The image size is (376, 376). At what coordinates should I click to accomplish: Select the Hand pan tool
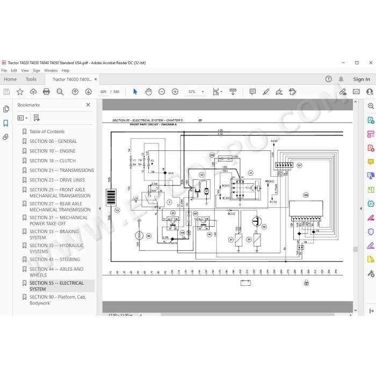coord(148,92)
